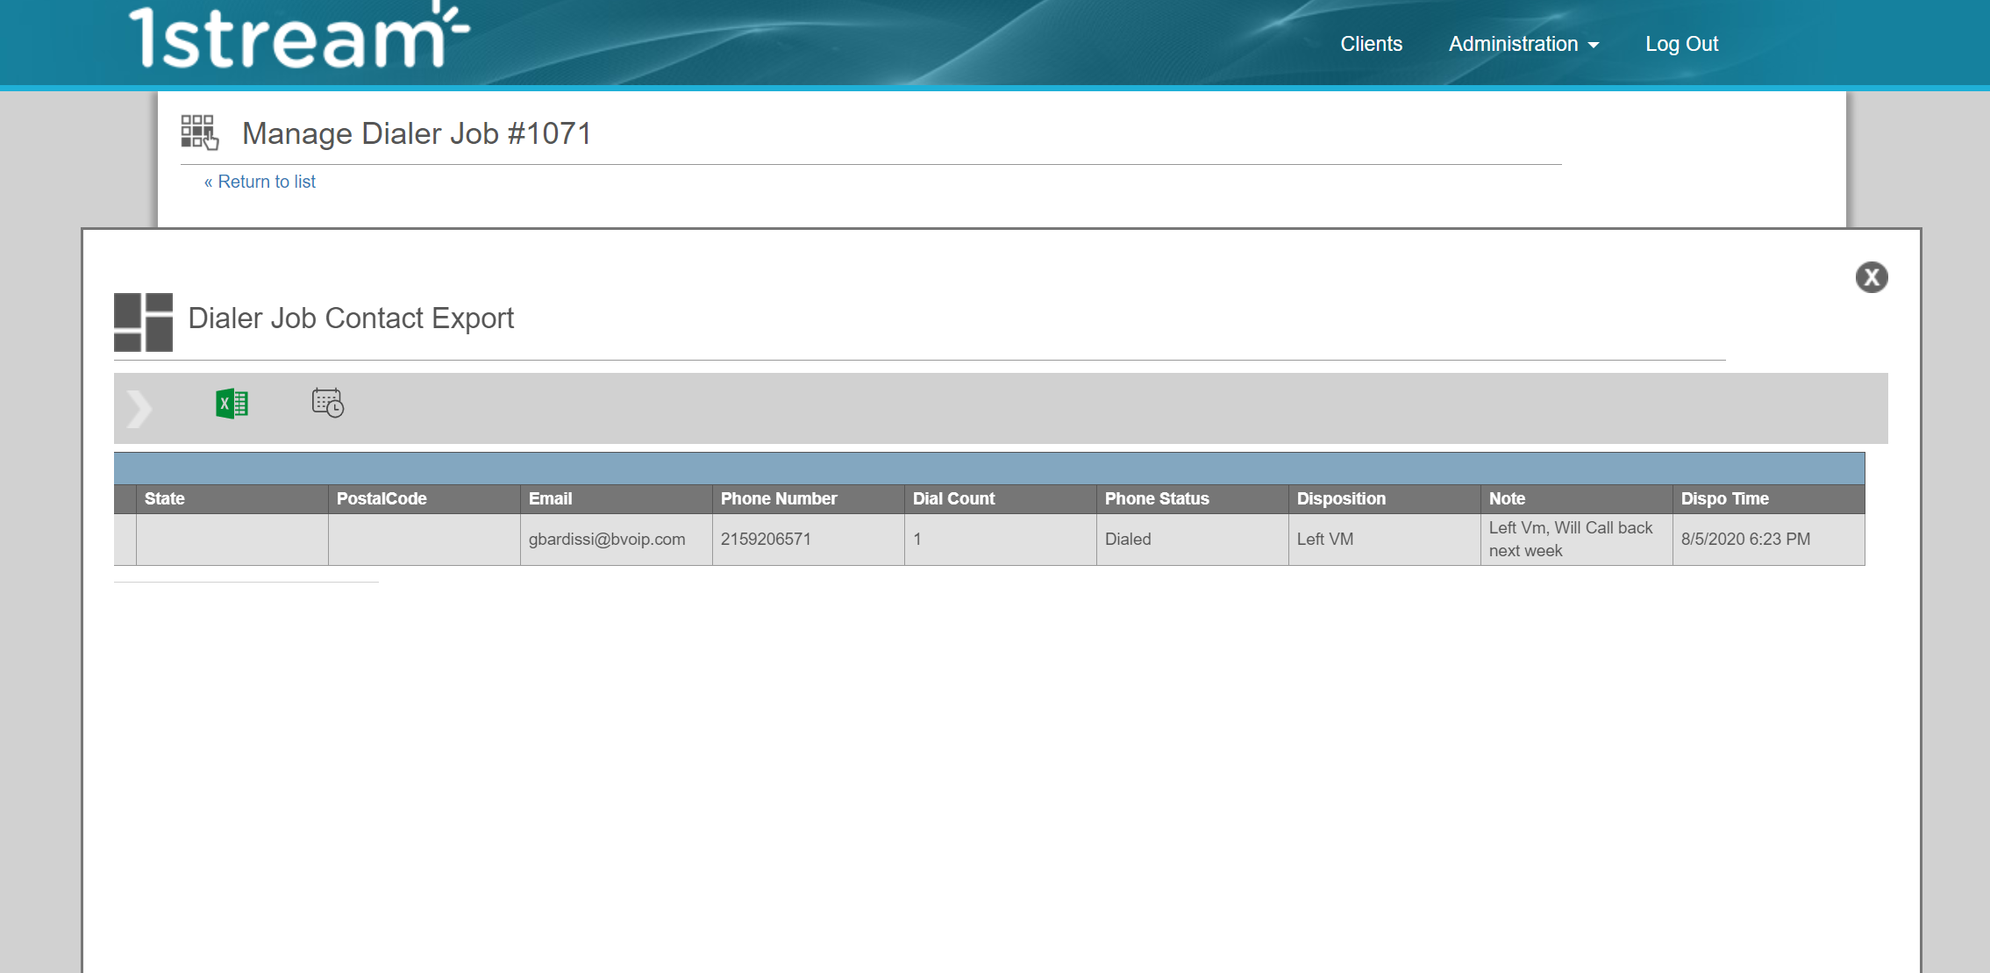
Task: Sort by the Email column header
Action: [617, 498]
